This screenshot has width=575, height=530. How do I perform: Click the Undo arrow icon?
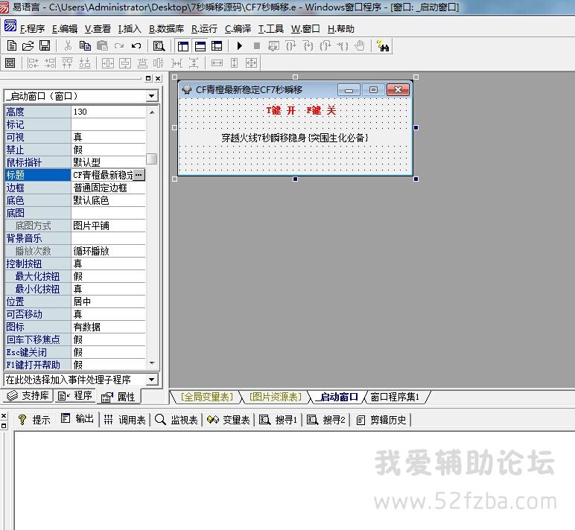136,46
